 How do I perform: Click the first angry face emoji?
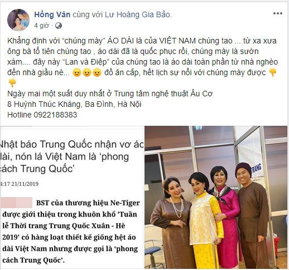pyautogui.click(x=77, y=72)
